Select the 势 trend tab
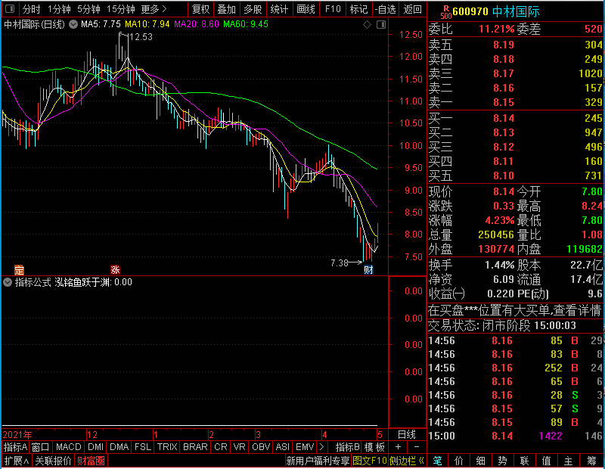 (x=502, y=461)
